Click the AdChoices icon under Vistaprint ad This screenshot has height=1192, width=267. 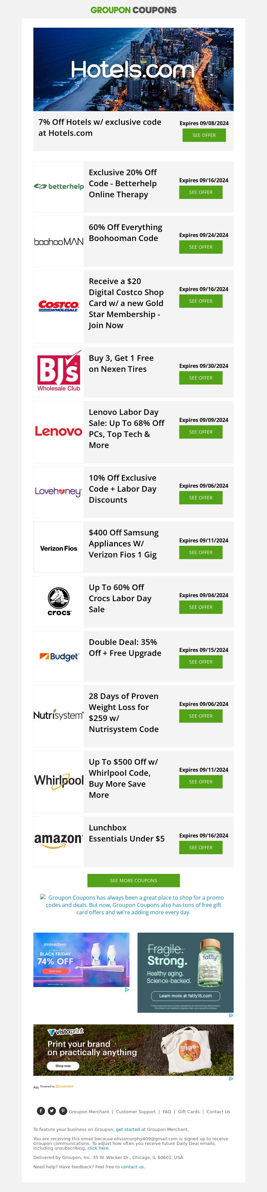click(x=231, y=1078)
